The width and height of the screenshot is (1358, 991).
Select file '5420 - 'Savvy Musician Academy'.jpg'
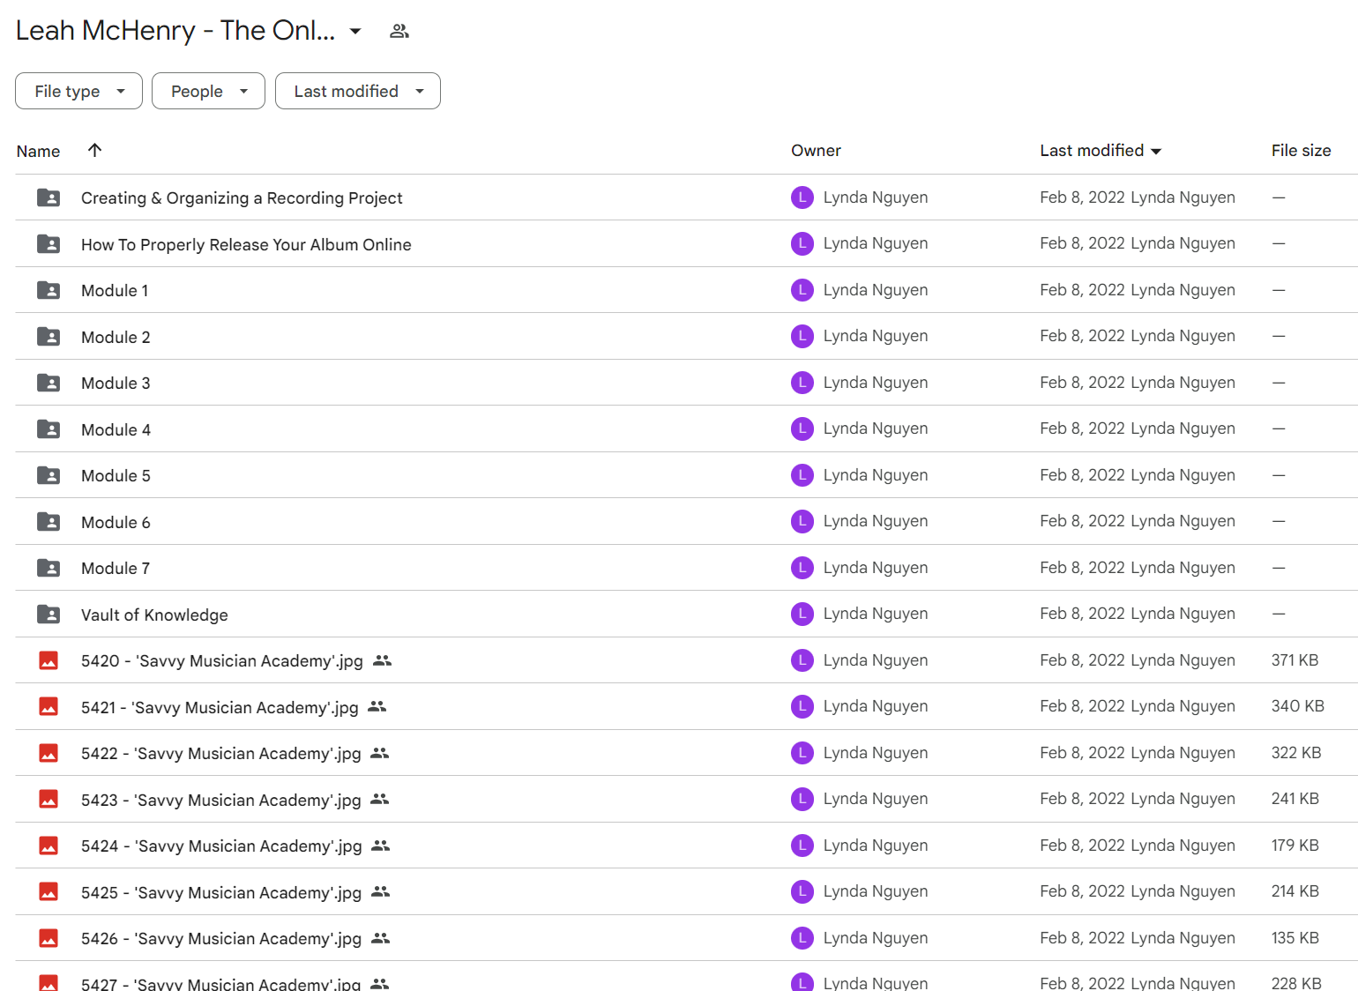click(222, 661)
